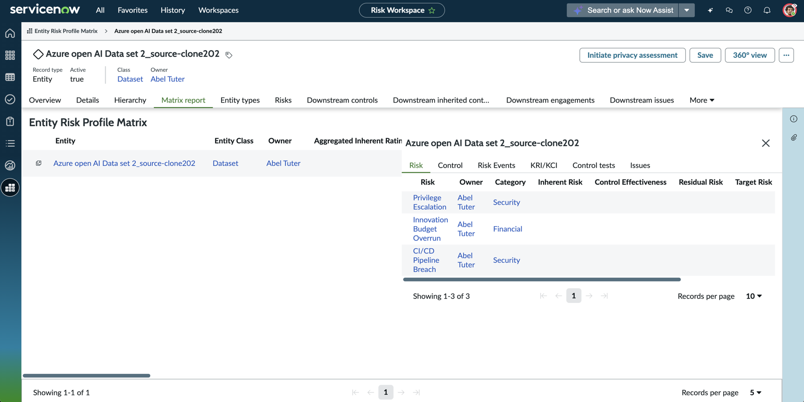804x402 pixels.
Task: Select the highlighted matrix icon in sidebar
Action: coord(10,188)
